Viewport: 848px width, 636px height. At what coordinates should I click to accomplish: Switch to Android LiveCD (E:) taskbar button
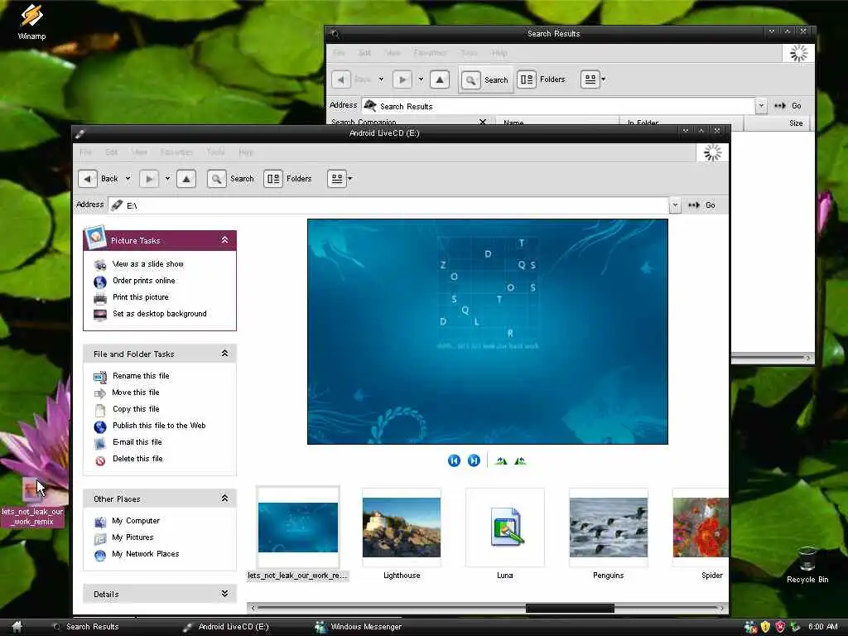click(x=226, y=626)
